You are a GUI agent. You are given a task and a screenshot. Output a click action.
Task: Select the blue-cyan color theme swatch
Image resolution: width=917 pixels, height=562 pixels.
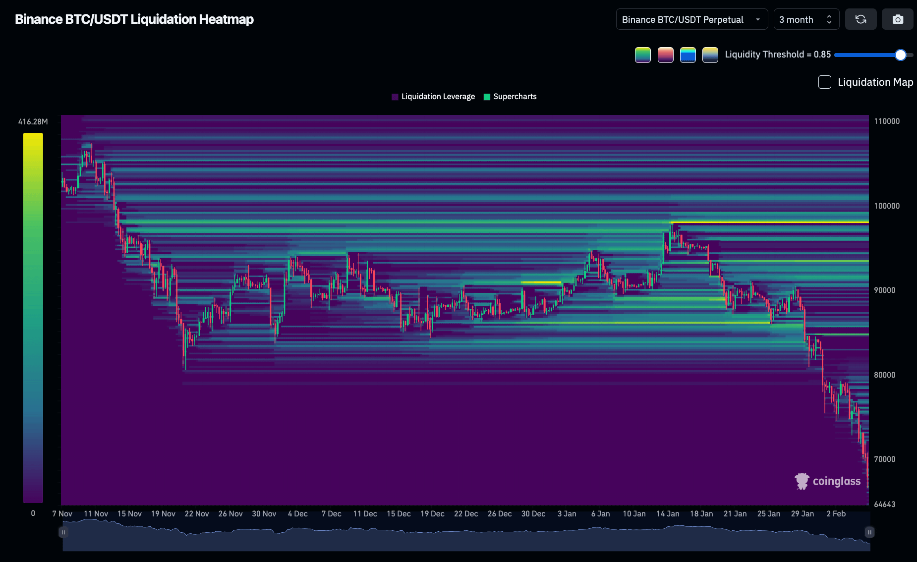point(688,55)
